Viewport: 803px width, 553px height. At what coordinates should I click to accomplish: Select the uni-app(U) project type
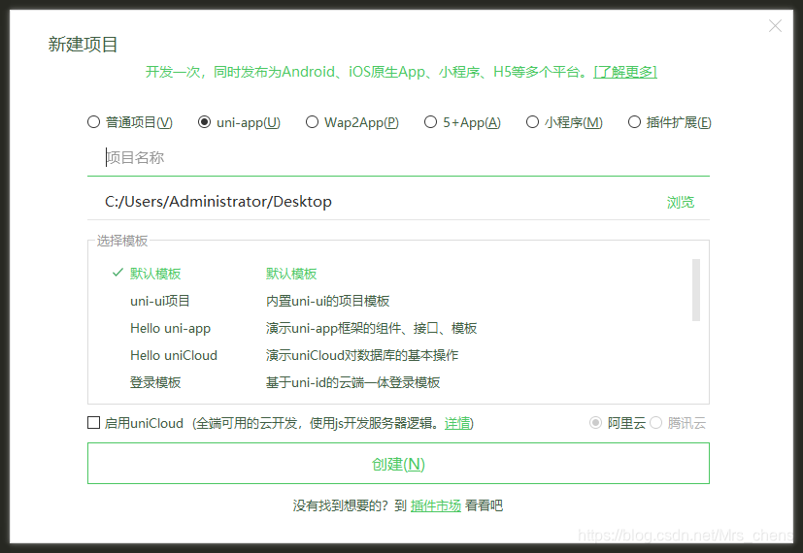coord(204,122)
